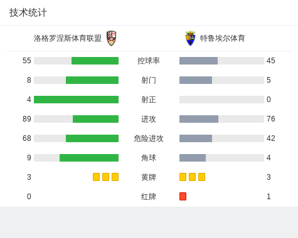Click the gray 进攻 bar showing 76
The height and width of the screenshot is (238, 298).
pyautogui.click(x=199, y=119)
